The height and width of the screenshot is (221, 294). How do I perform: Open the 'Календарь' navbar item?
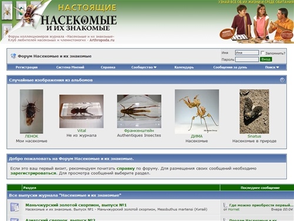click(x=184, y=67)
